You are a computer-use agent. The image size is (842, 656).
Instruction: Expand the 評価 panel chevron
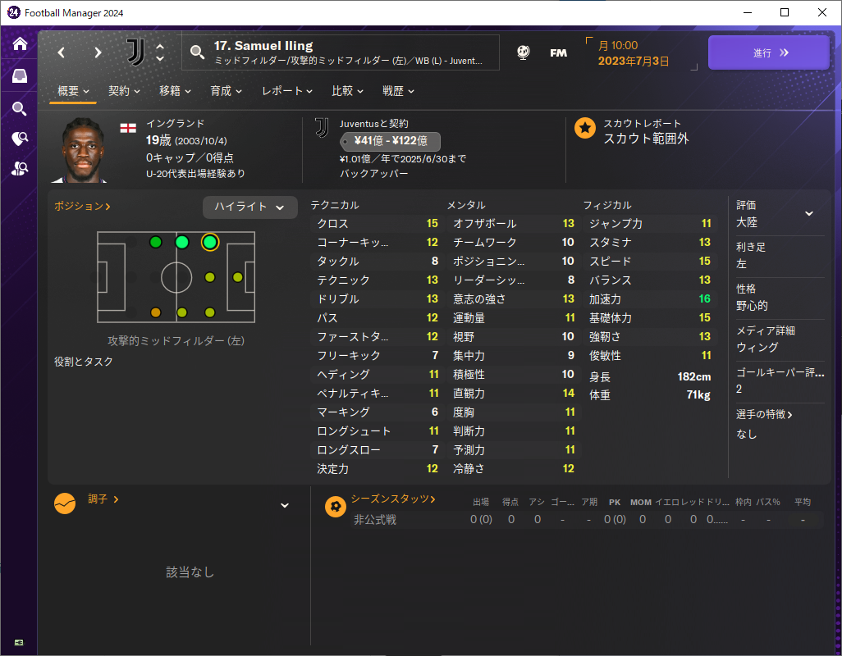(x=808, y=213)
